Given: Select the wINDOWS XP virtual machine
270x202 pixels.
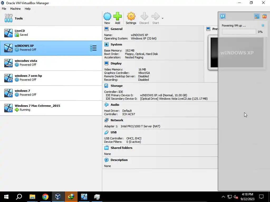Looking at the screenshot, I should click(51, 48).
